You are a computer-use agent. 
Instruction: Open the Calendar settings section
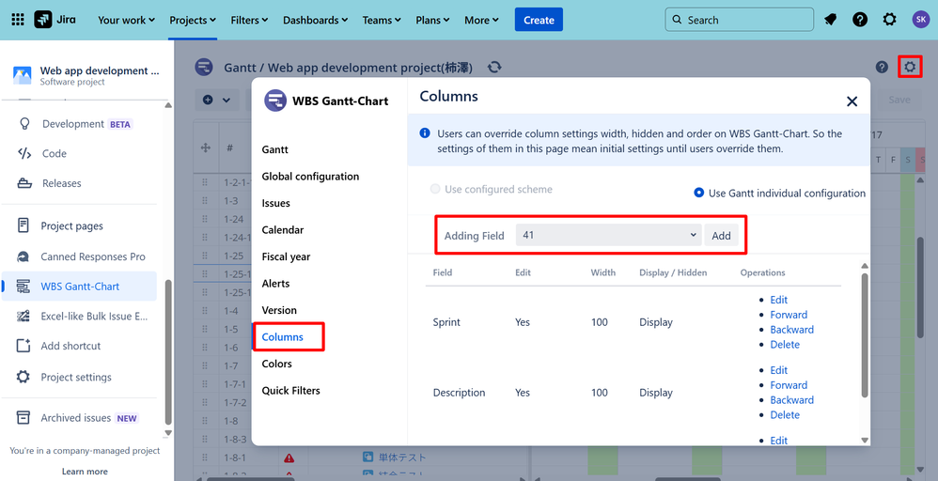[x=282, y=230]
